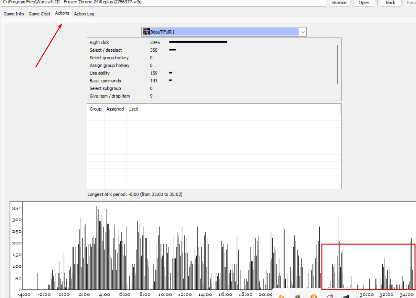Click the 10:00 time label on graph
The image size is (416, 298).
[x=165, y=294]
